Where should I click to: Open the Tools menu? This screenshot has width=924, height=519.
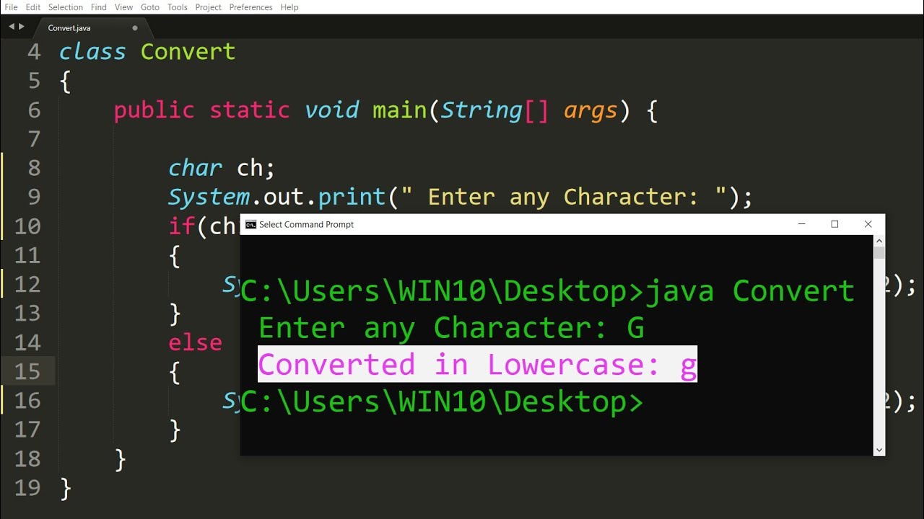pyautogui.click(x=178, y=7)
